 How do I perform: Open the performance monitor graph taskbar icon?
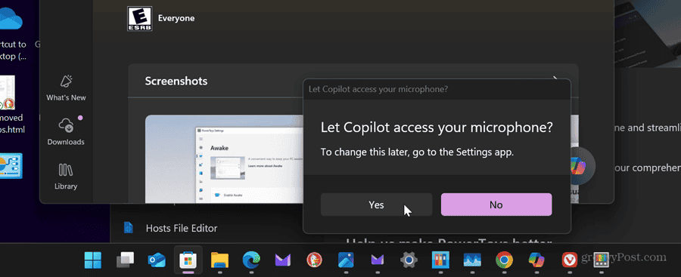(472, 260)
